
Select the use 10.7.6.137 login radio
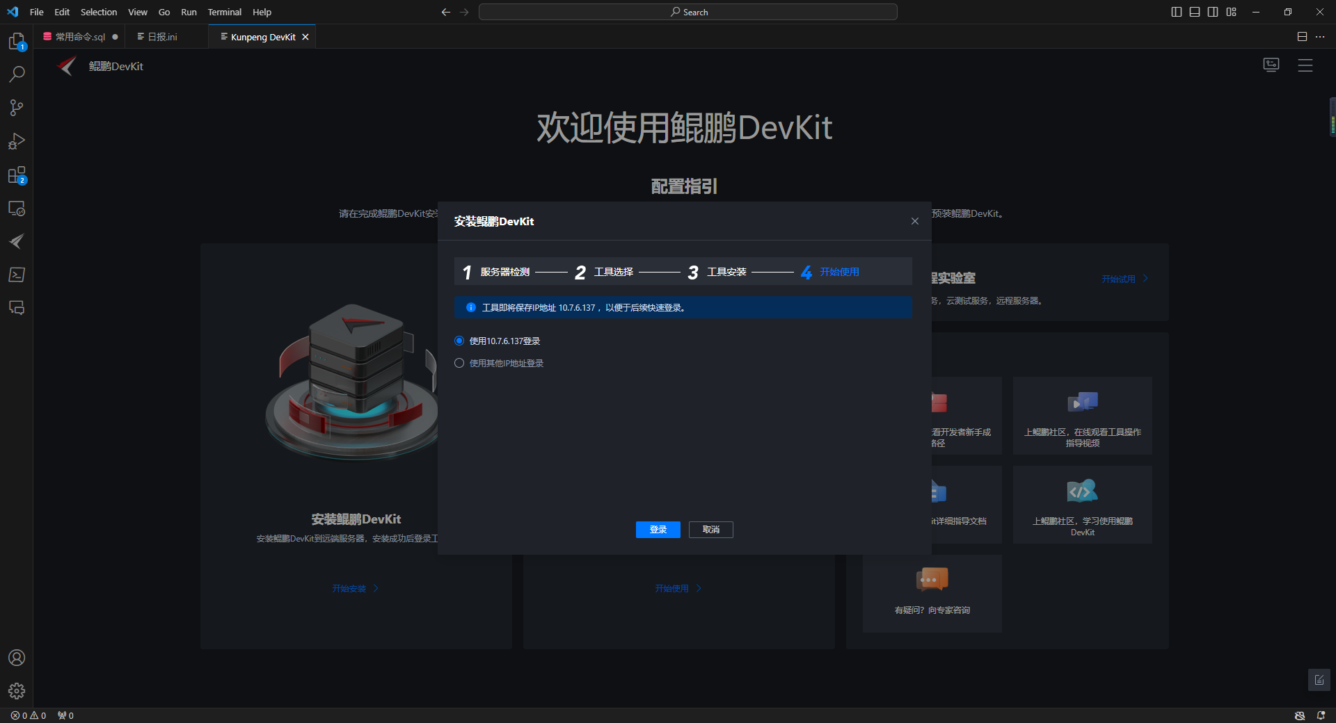(x=459, y=341)
